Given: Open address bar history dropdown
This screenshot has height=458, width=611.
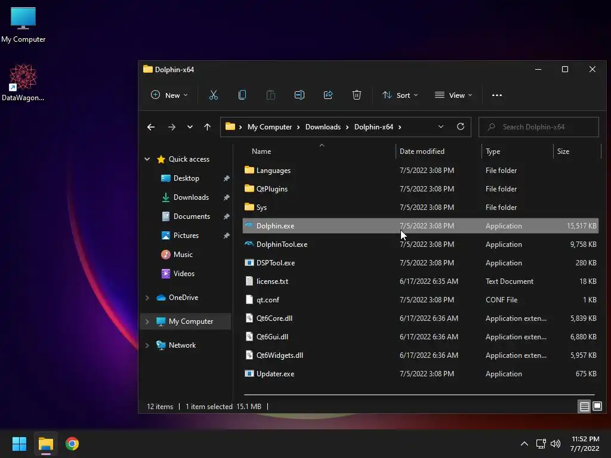Looking at the screenshot, I should (441, 126).
